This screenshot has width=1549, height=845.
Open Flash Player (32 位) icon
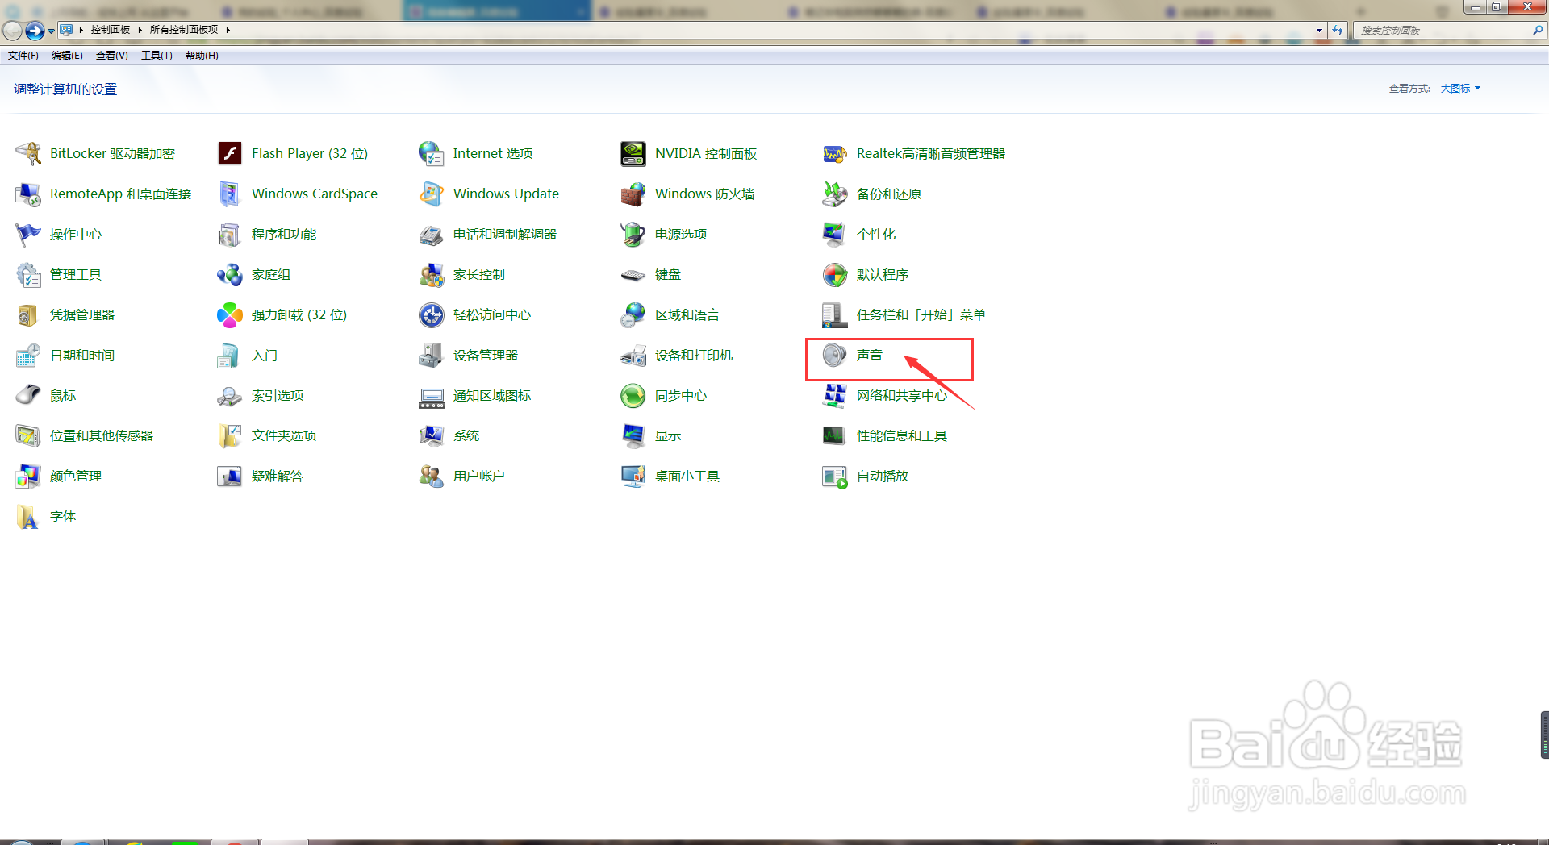pyautogui.click(x=230, y=153)
